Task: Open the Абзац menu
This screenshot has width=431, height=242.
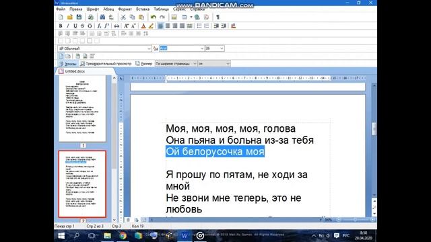Action: click(x=108, y=9)
